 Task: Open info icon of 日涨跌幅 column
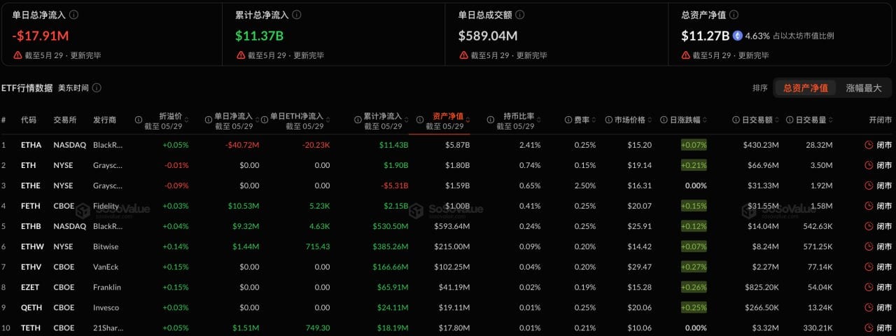[x=664, y=120]
